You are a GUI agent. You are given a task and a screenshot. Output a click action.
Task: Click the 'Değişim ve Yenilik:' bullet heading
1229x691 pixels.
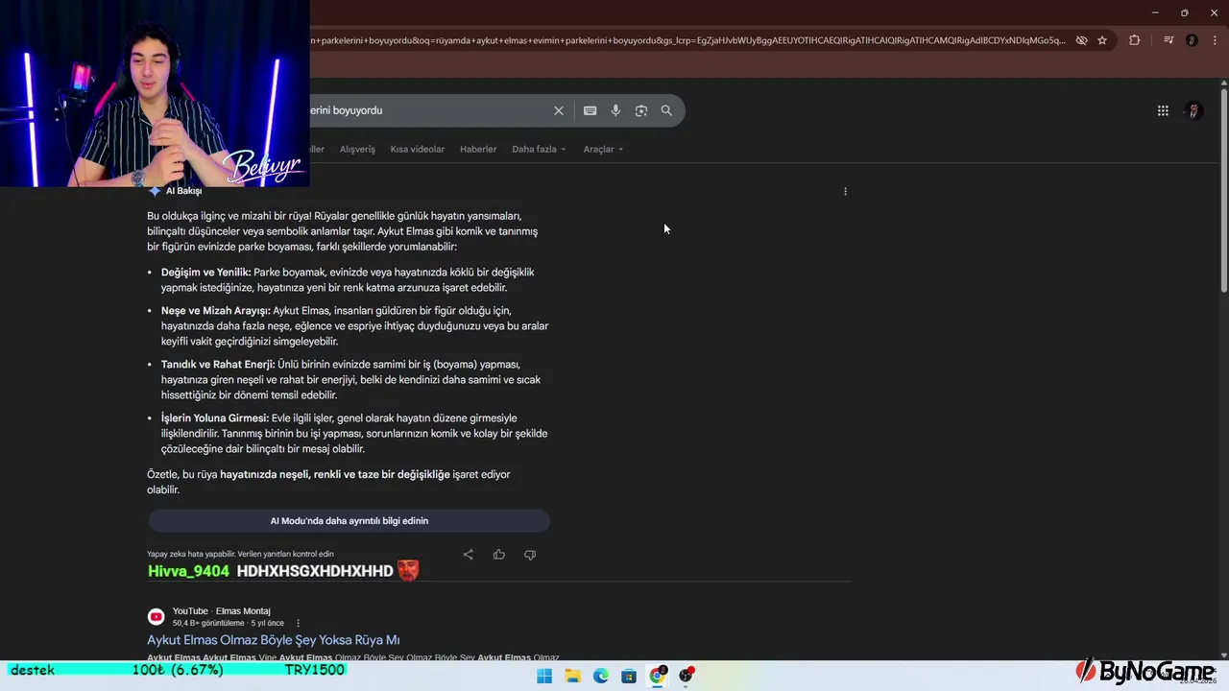pos(205,273)
